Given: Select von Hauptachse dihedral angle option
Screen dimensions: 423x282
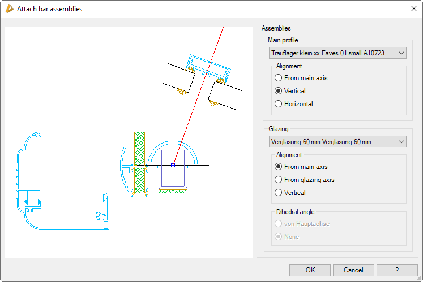Looking at the screenshot, I should coord(278,224).
